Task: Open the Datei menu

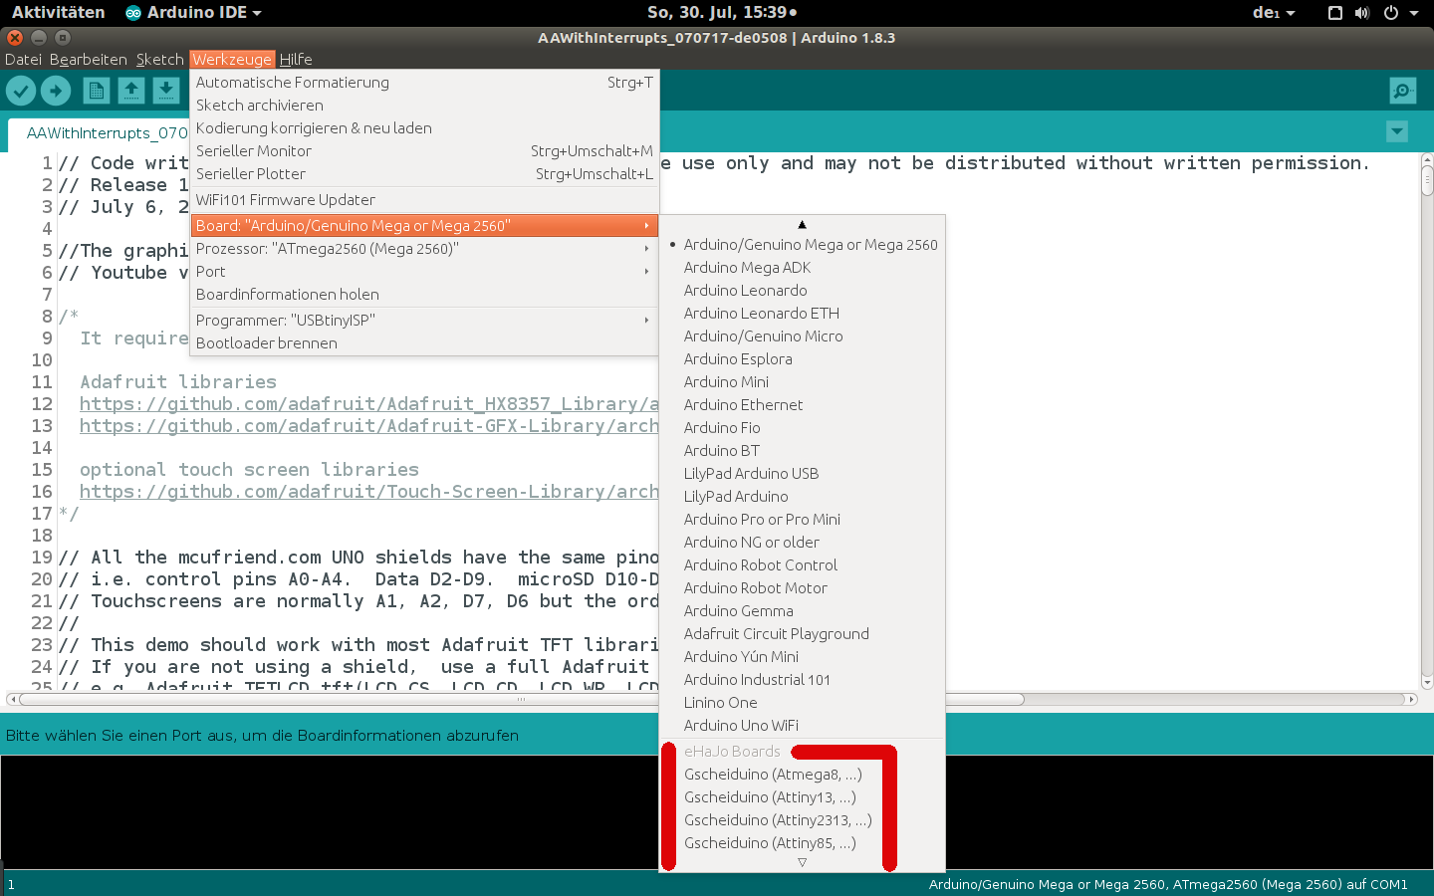Action: tap(23, 60)
